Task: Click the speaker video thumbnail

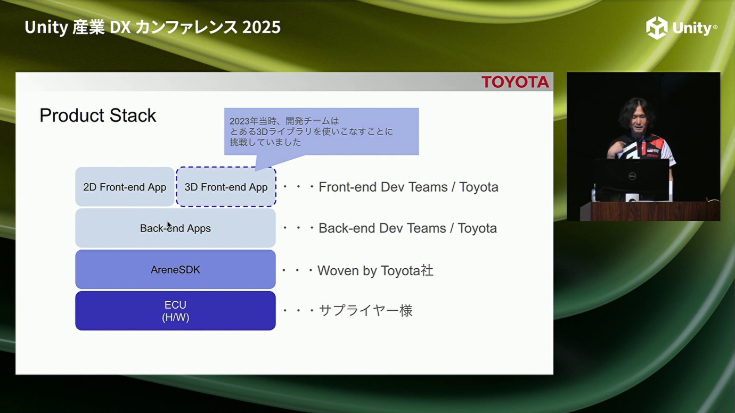Action: [643, 146]
